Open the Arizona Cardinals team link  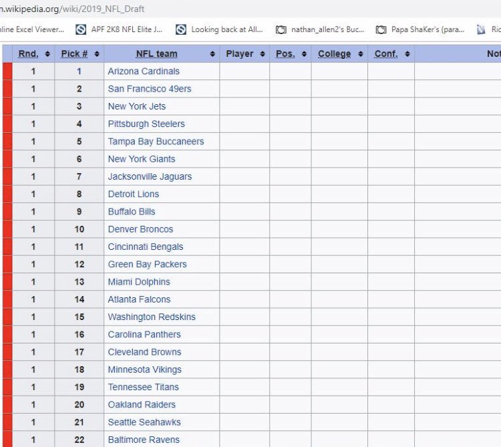[x=144, y=71]
